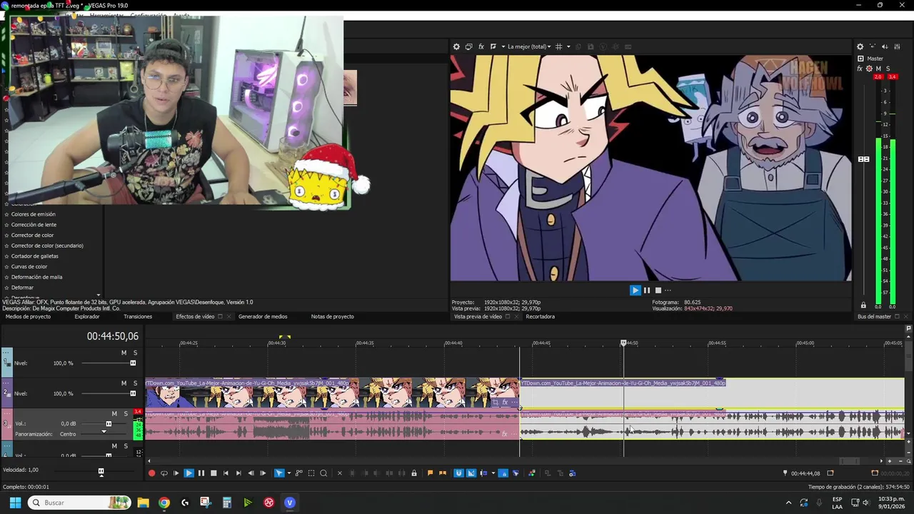This screenshot has height=514, width=914.
Task: Open Video output FX in preview
Action: pyautogui.click(x=481, y=46)
